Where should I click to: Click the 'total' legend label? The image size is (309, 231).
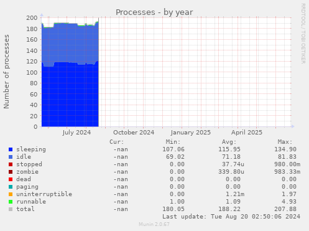[25, 209]
